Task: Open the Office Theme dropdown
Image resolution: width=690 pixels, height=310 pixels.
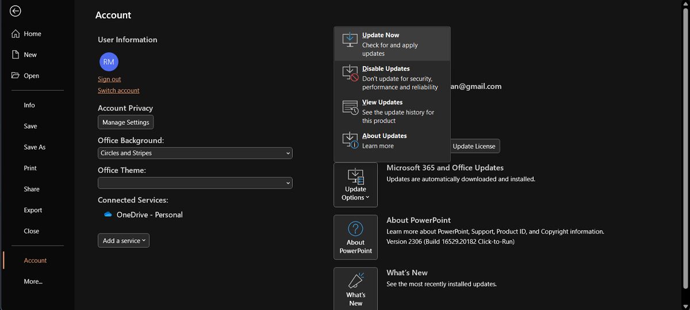Action: [x=195, y=183]
